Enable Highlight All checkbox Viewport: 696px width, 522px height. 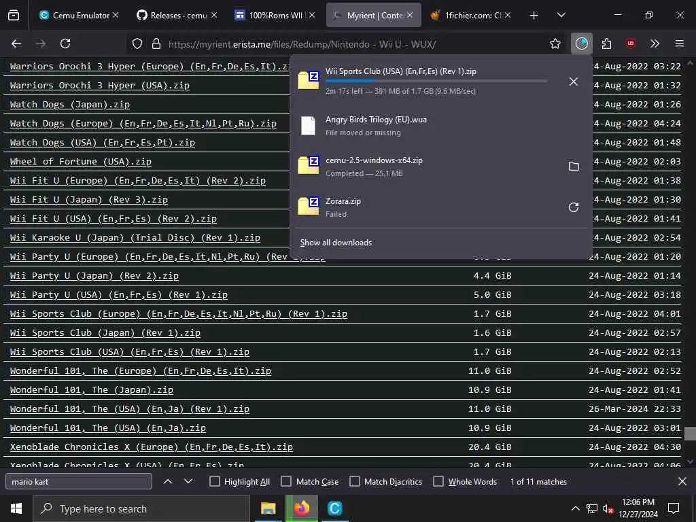[x=214, y=481]
